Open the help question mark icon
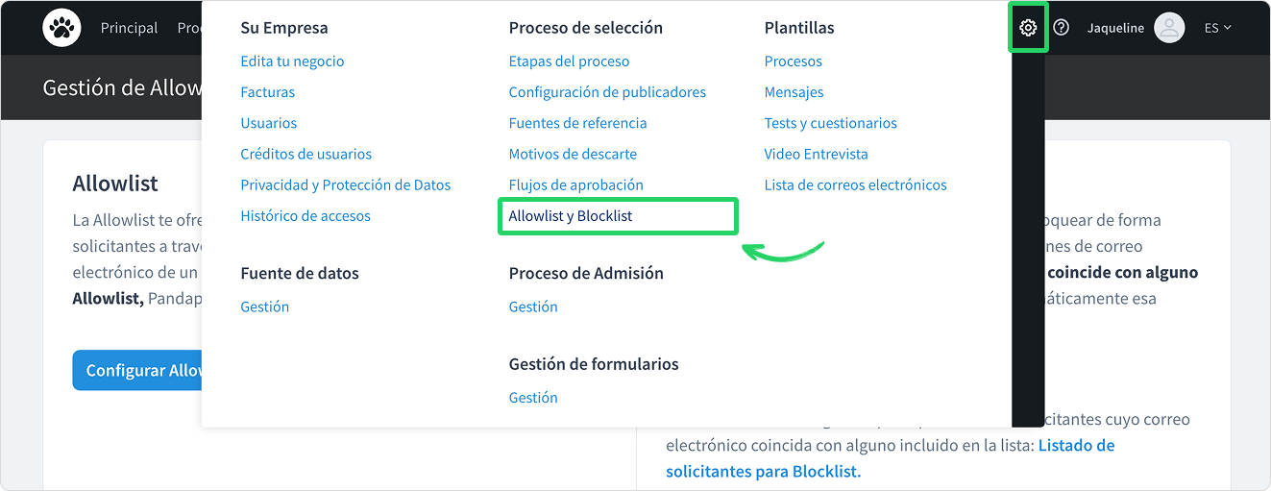The width and height of the screenshot is (1271, 491). coord(1061,28)
